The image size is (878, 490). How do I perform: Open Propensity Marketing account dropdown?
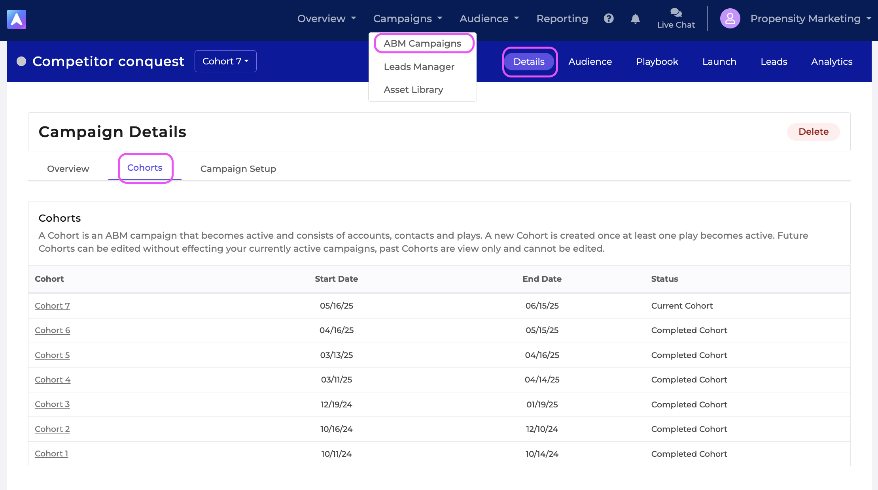[x=811, y=19]
